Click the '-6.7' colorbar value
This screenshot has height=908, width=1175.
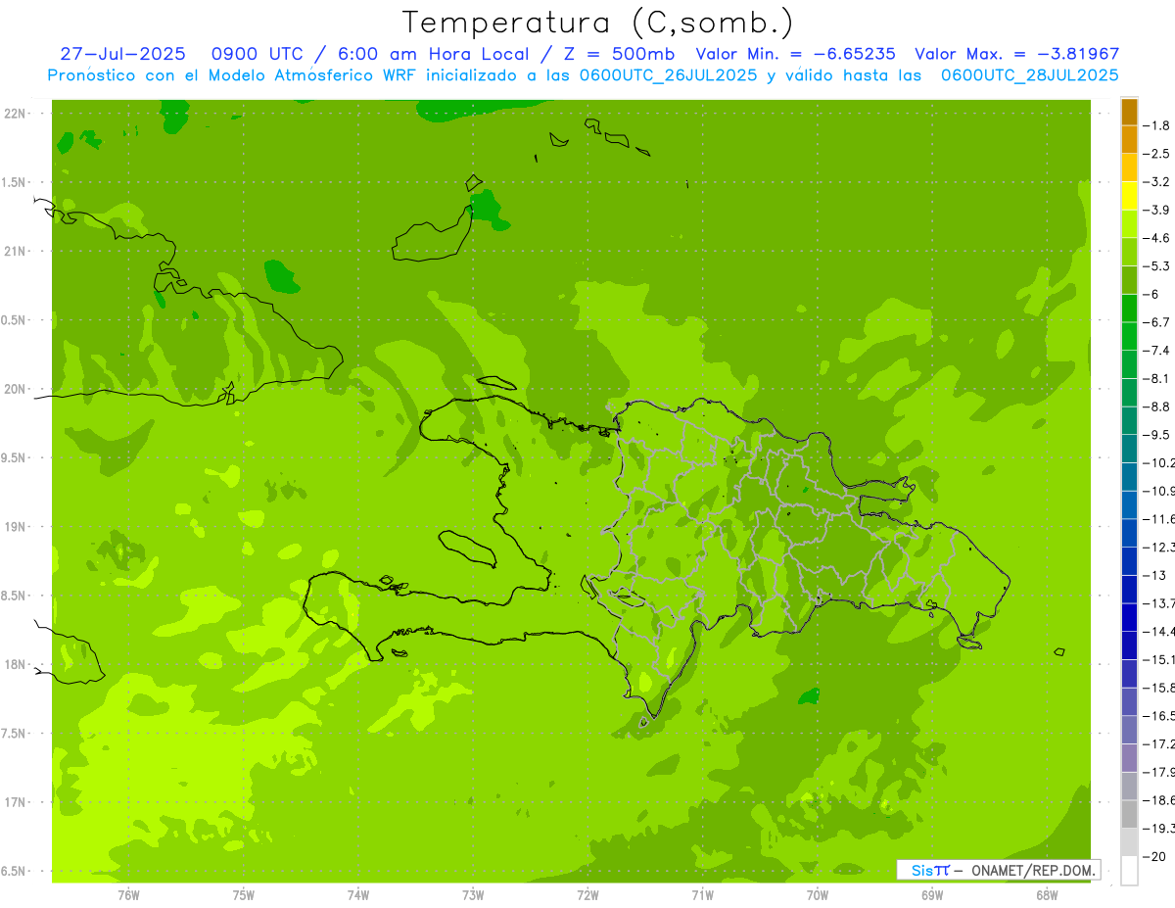pos(1156,322)
